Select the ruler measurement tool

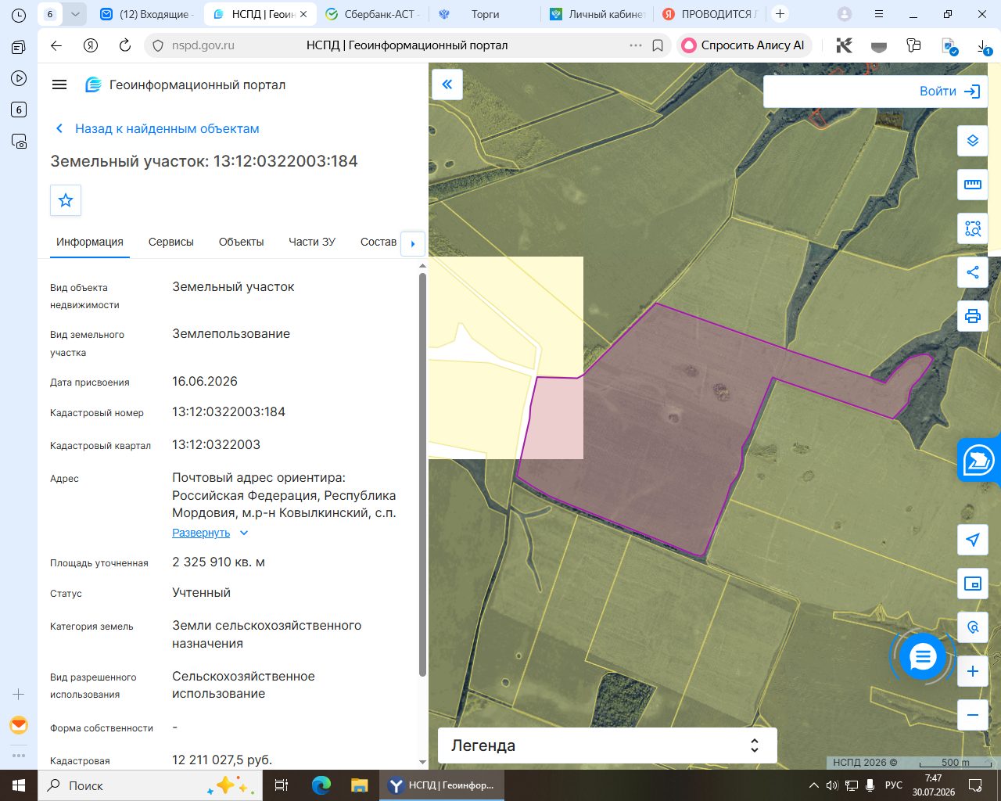coord(973,185)
